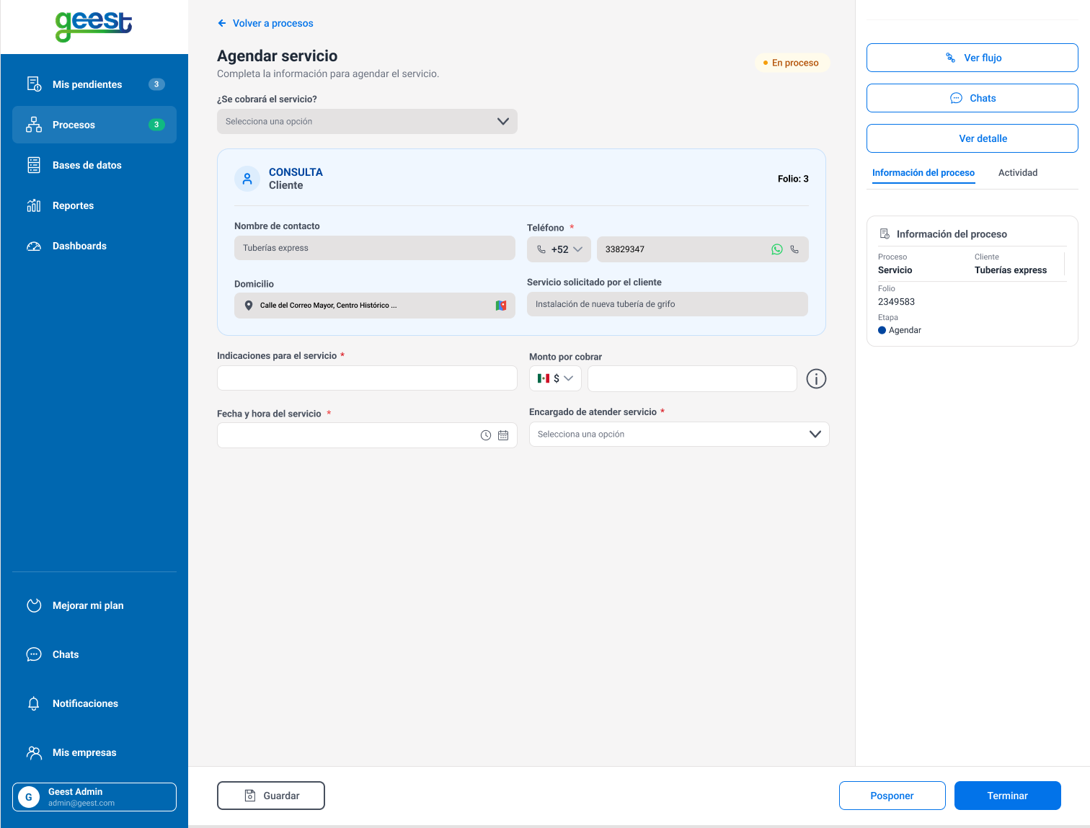
Task: Click the Reportes chart icon
Action: tap(34, 205)
